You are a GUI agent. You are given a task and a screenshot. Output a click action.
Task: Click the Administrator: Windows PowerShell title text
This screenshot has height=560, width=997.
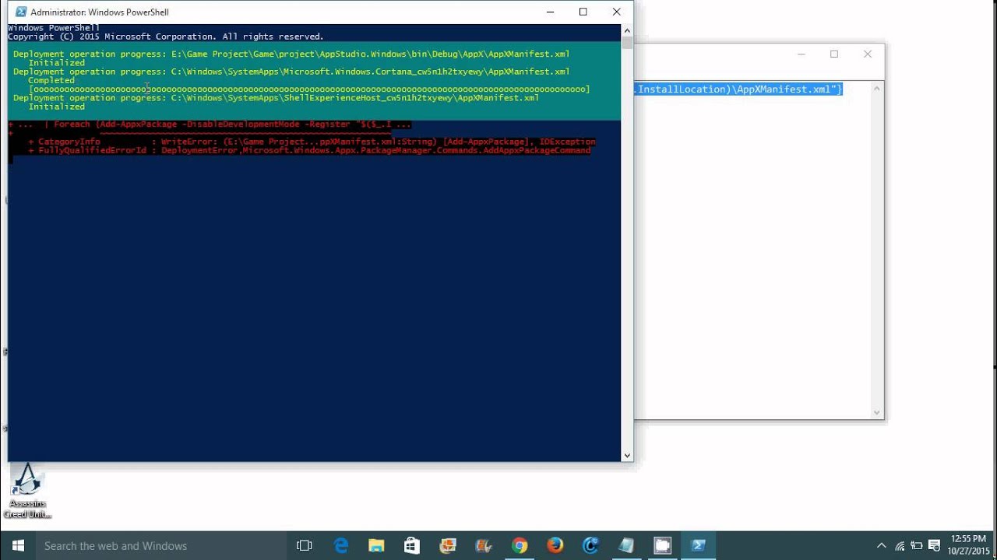[100, 12]
